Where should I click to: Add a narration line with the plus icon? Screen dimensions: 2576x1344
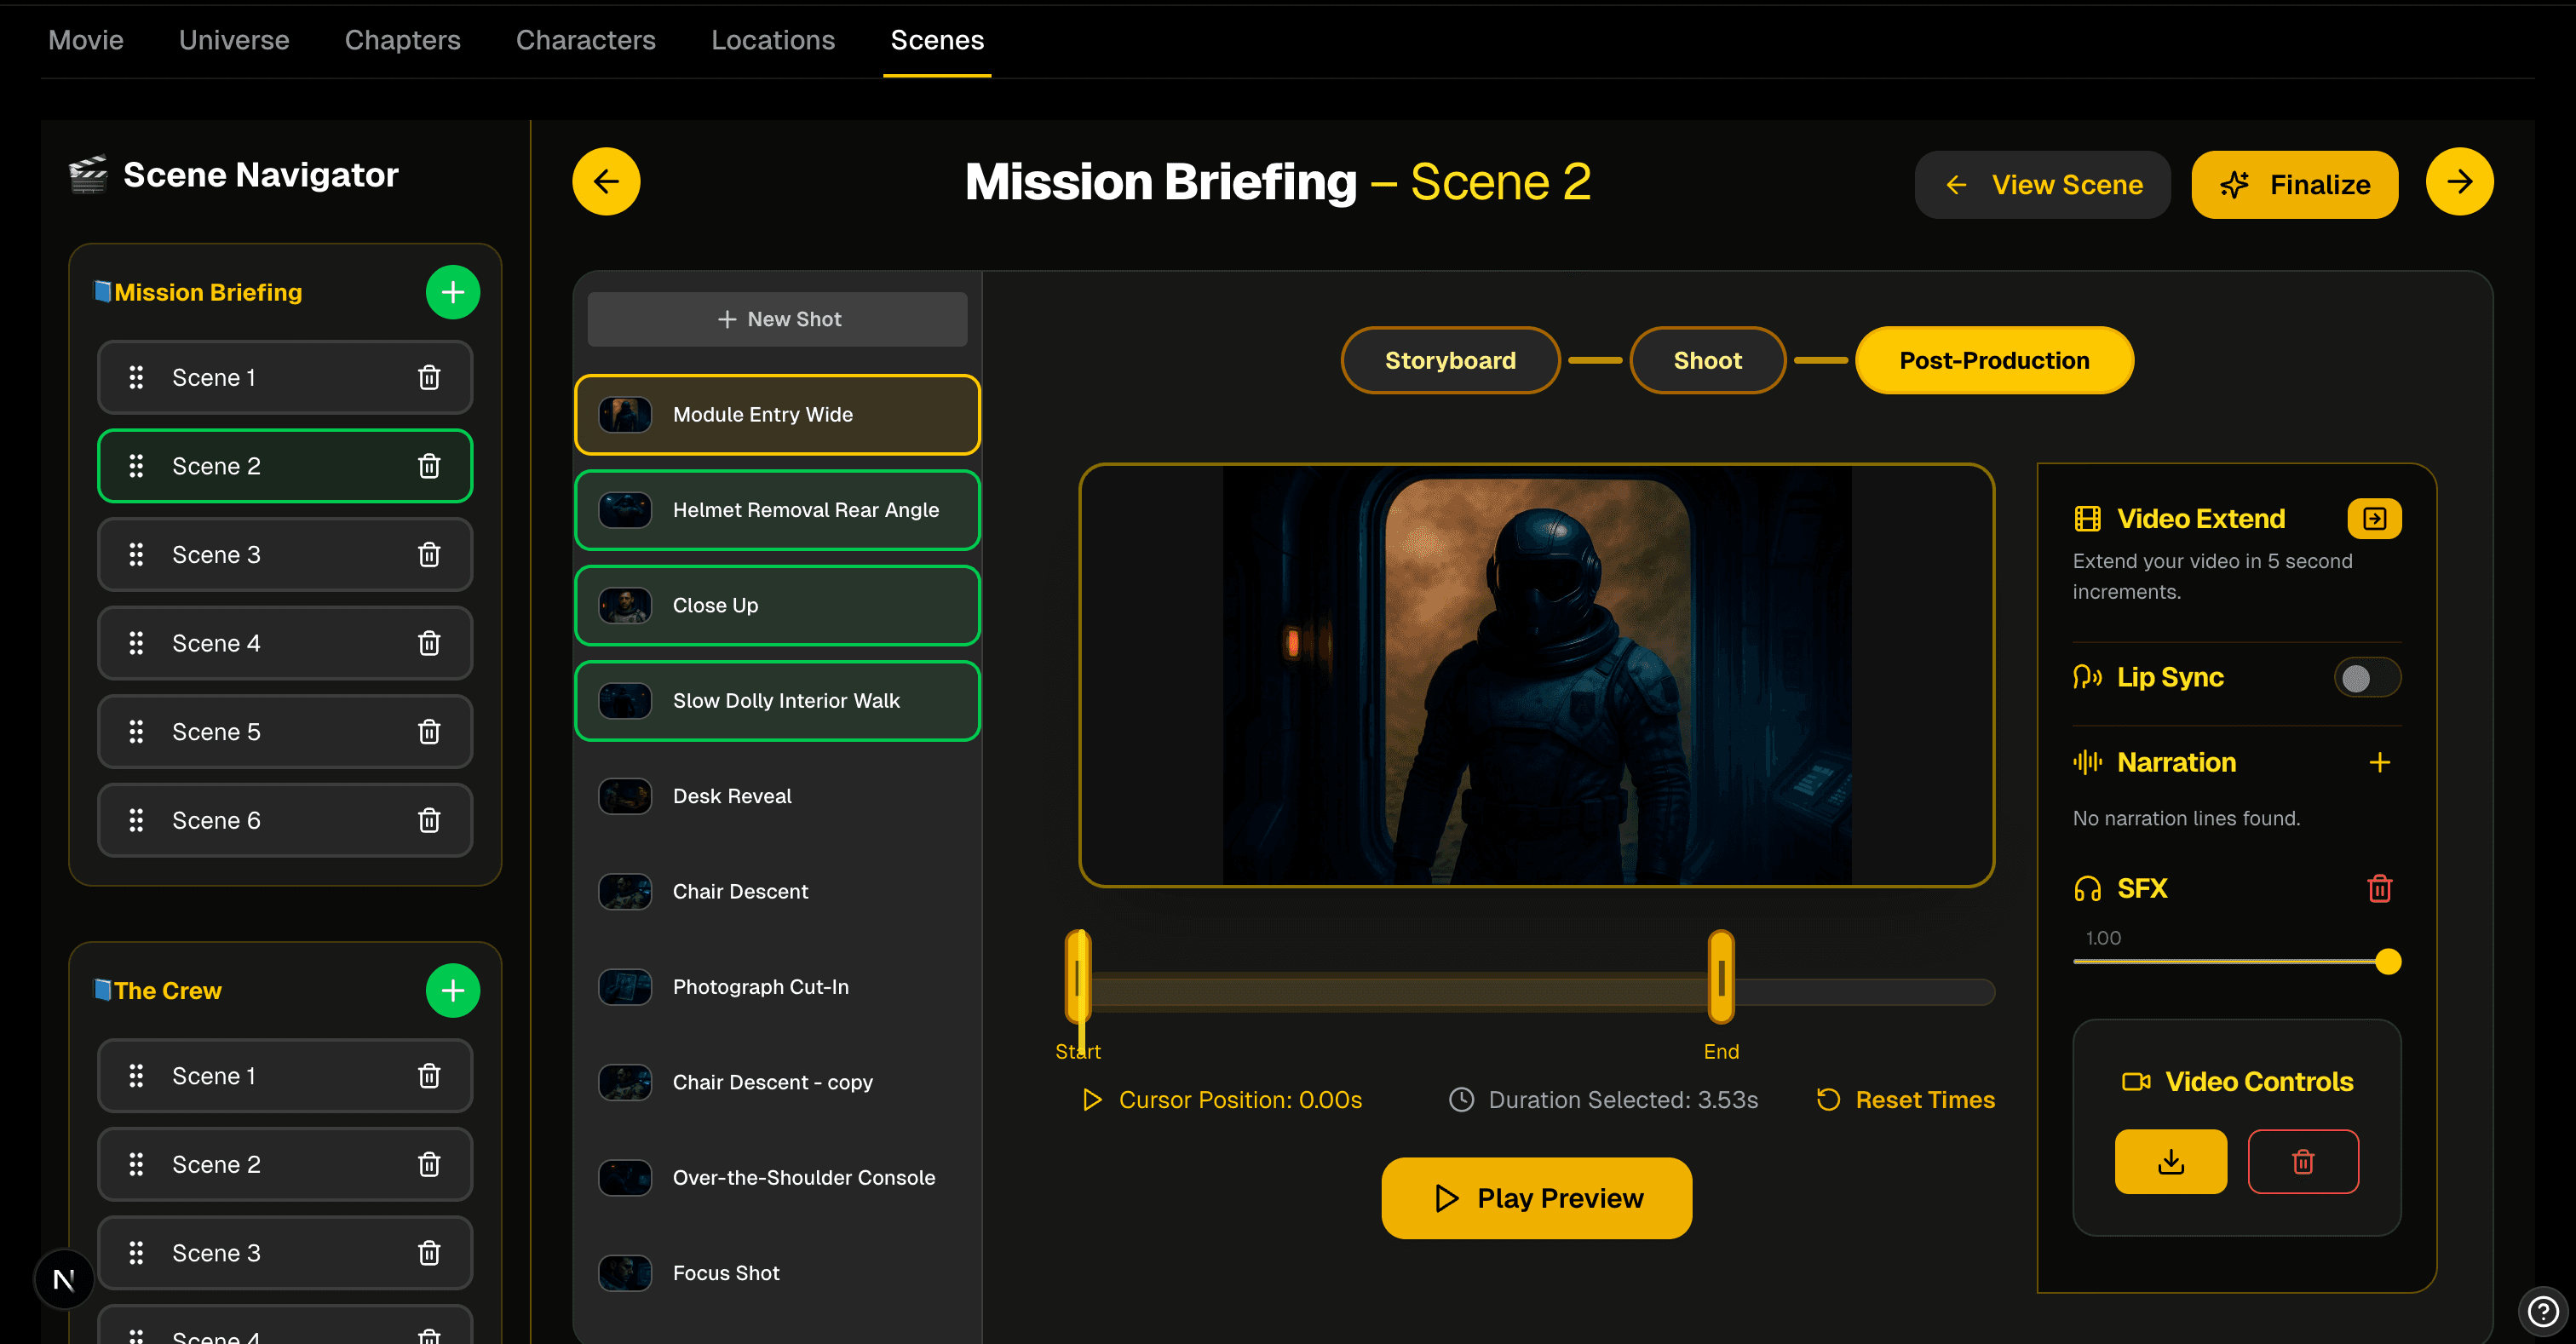[x=2381, y=762]
